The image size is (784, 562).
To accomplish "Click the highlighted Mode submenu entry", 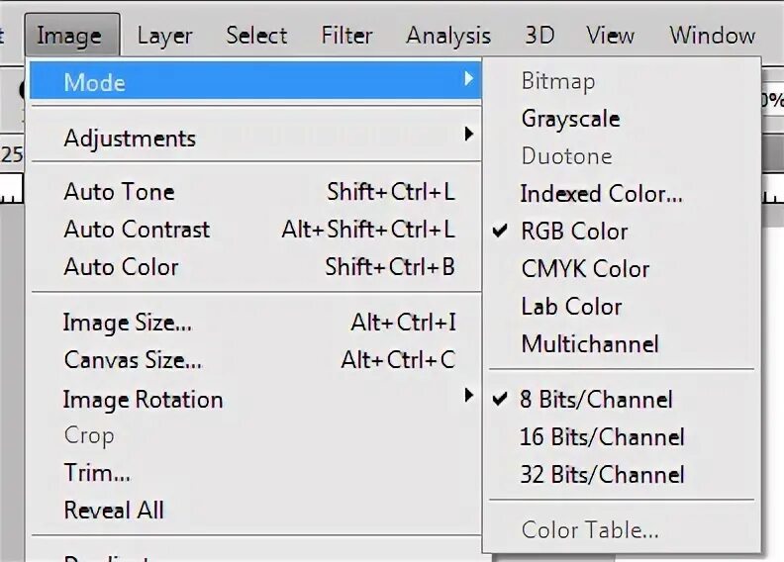I will point(95,82).
